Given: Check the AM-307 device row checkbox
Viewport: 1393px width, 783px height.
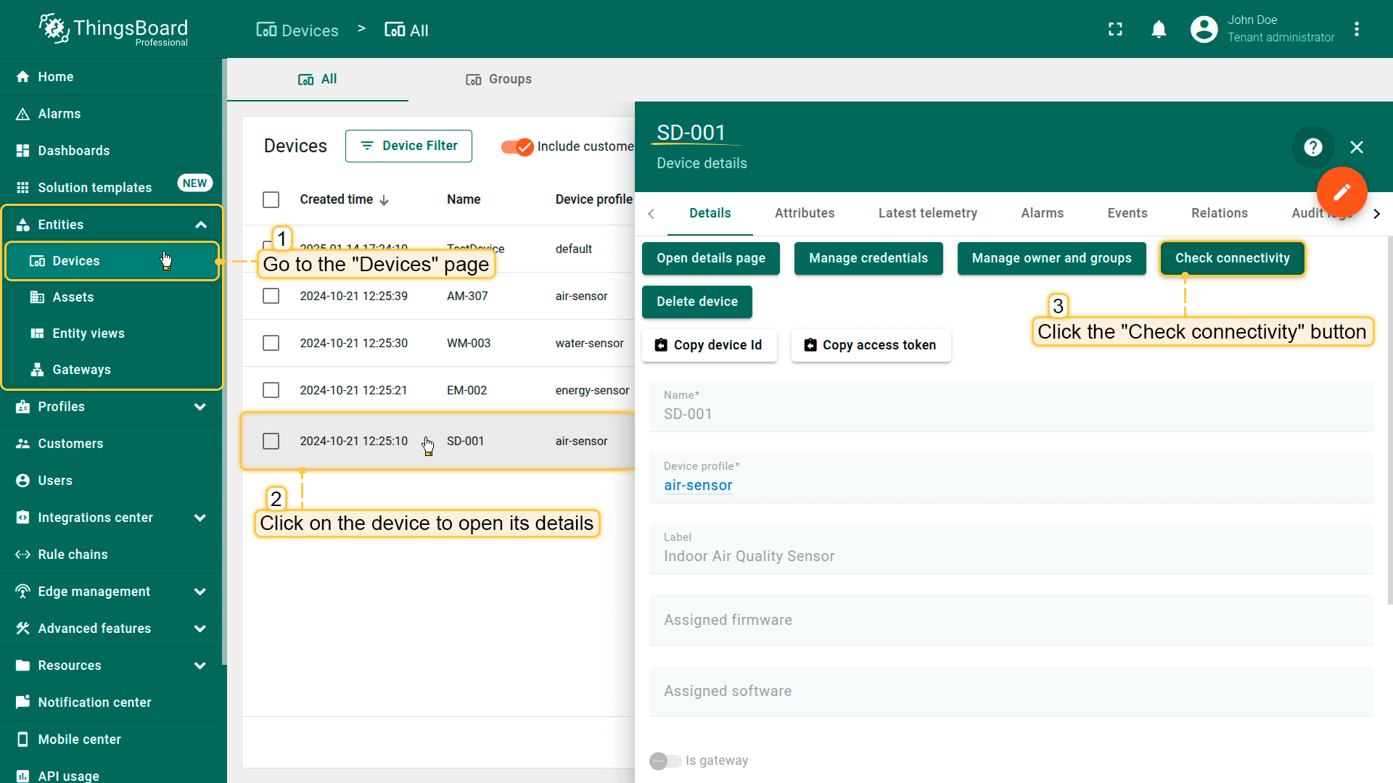Looking at the screenshot, I should [x=271, y=296].
